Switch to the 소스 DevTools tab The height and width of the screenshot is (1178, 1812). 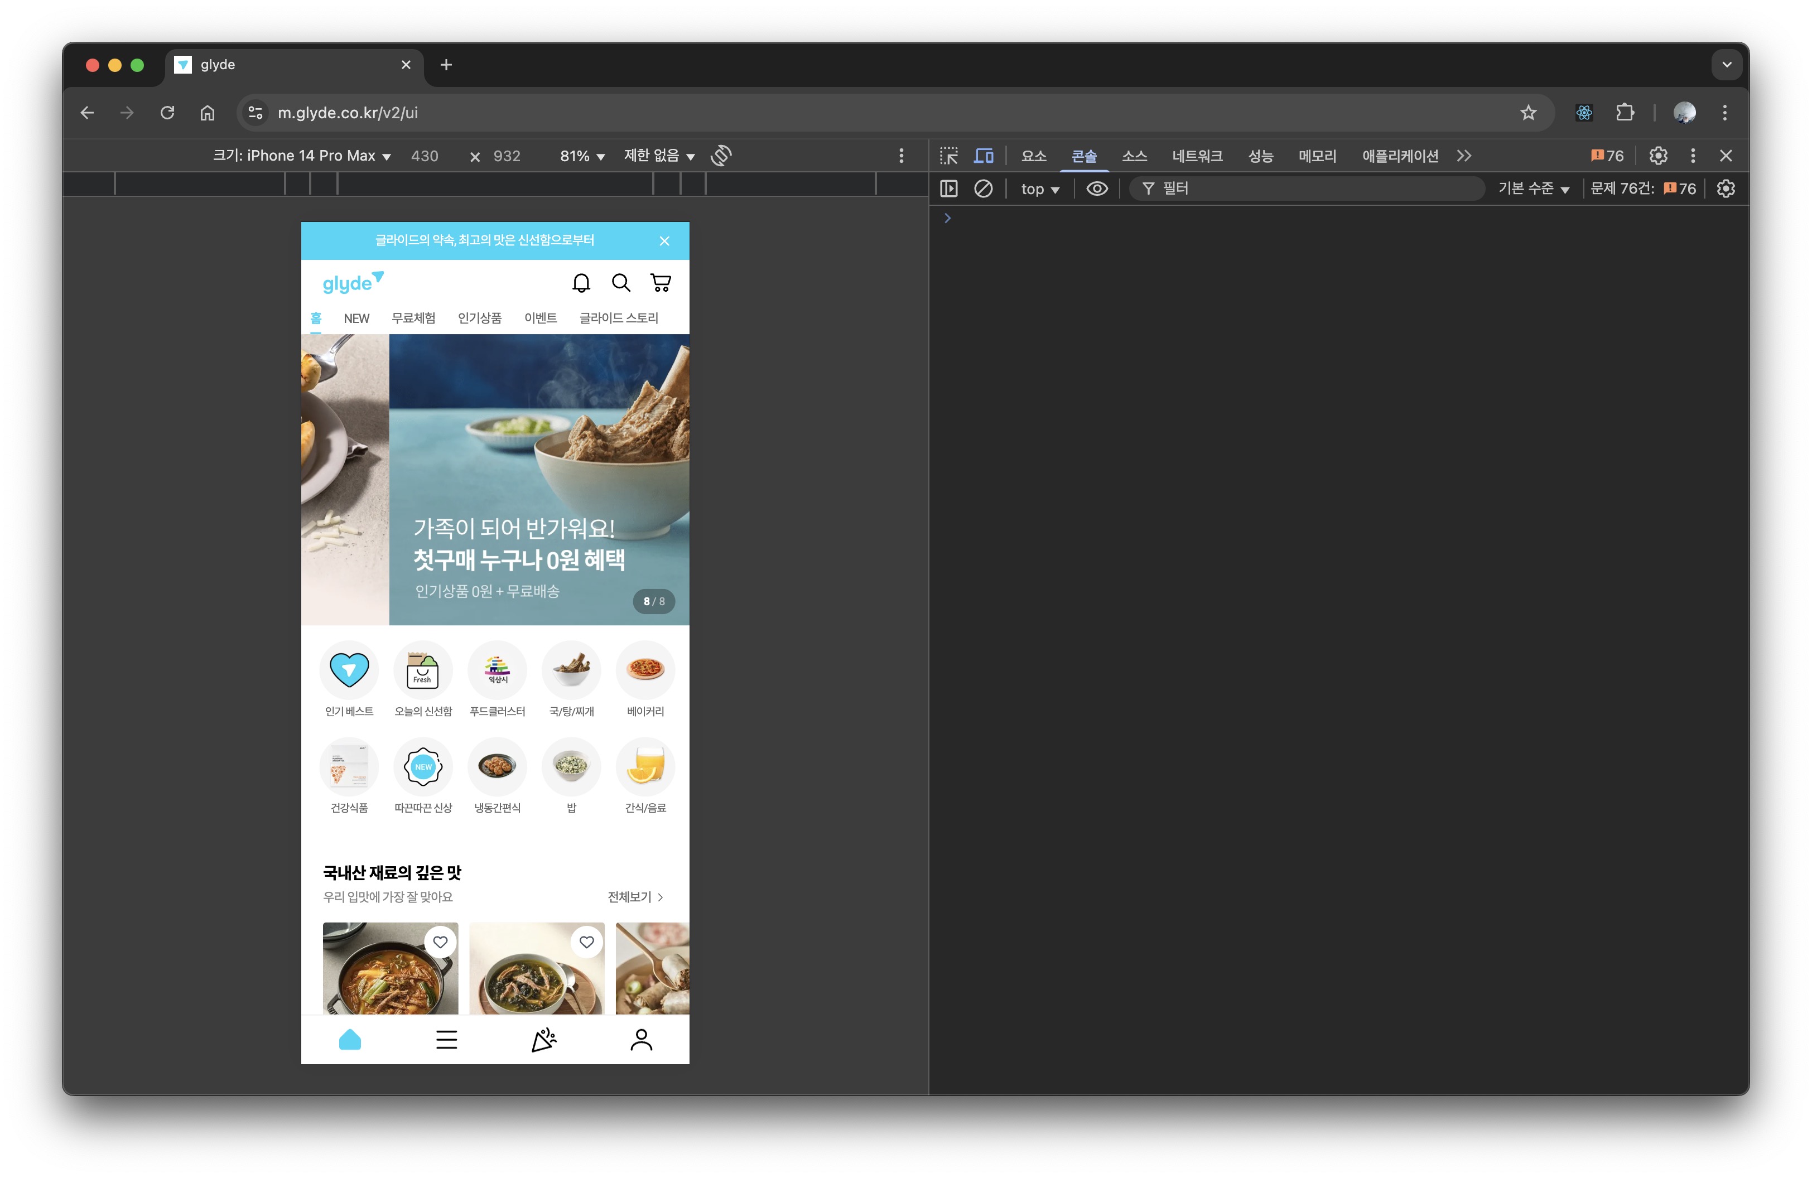coord(1134,156)
